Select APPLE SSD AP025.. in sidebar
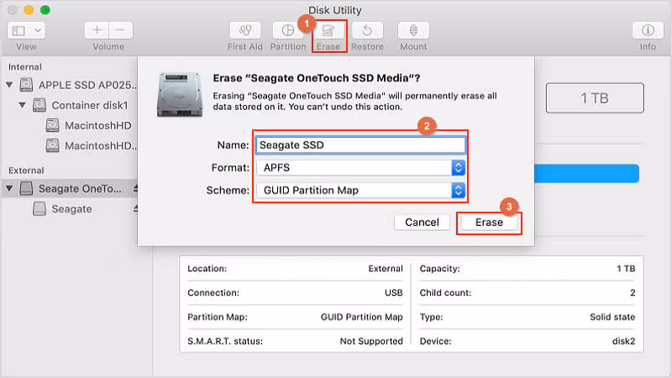672x378 pixels. 87,85
